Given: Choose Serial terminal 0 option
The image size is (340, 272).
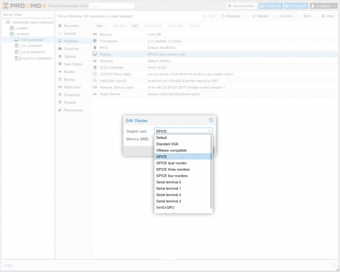Looking at the screenshot, I should 183,182.
